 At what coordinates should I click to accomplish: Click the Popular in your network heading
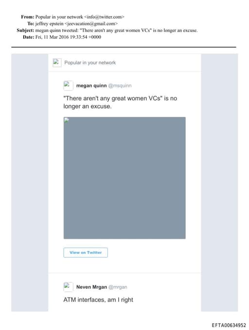(x=90, y=63)
